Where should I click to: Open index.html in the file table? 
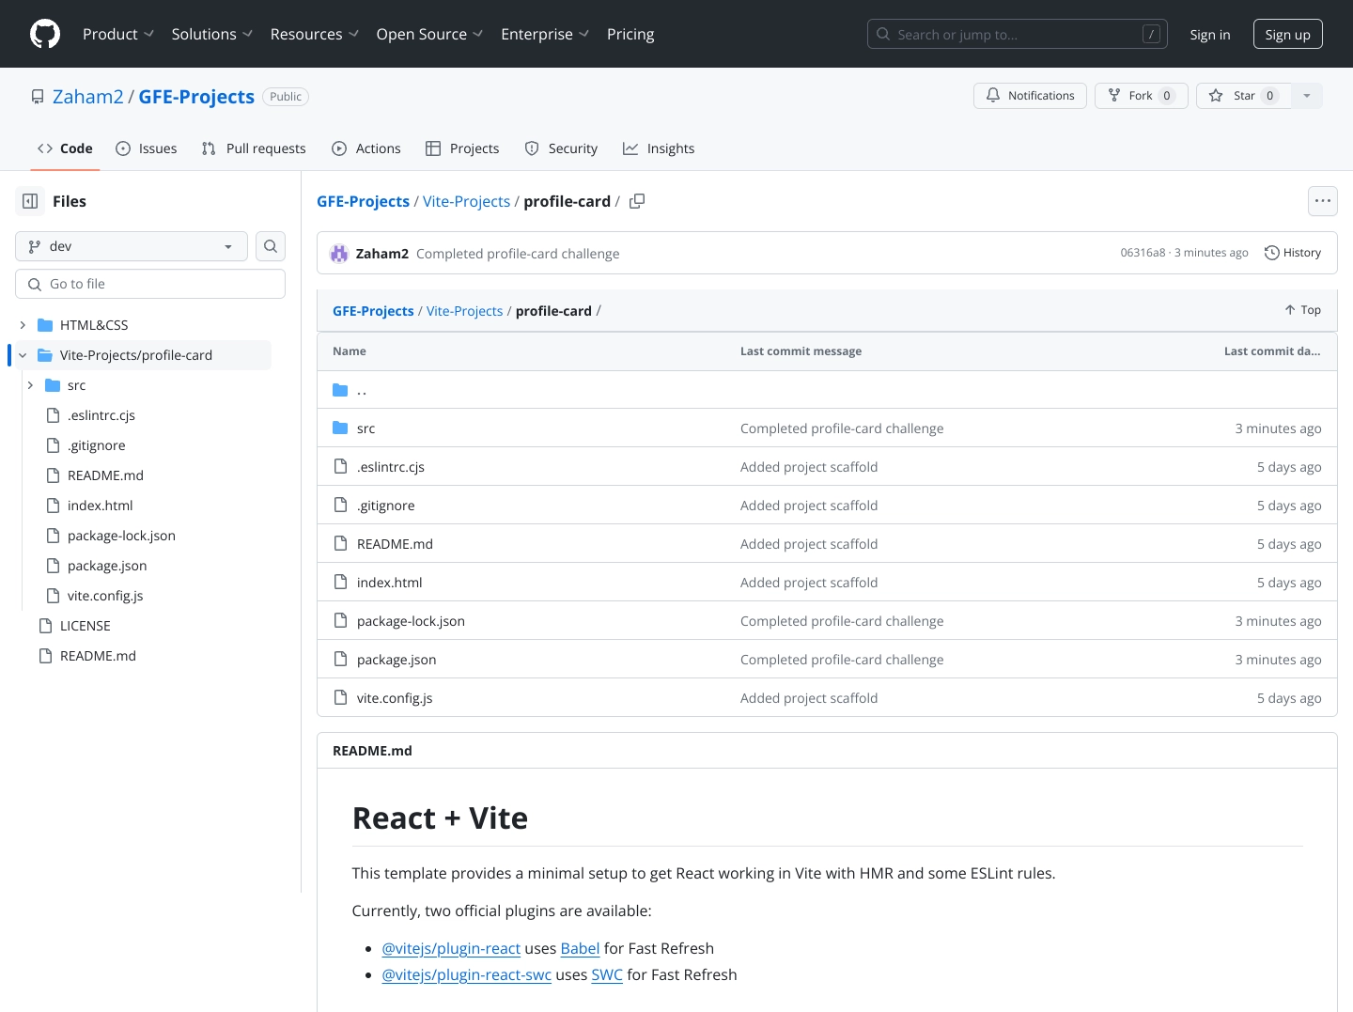389,583
